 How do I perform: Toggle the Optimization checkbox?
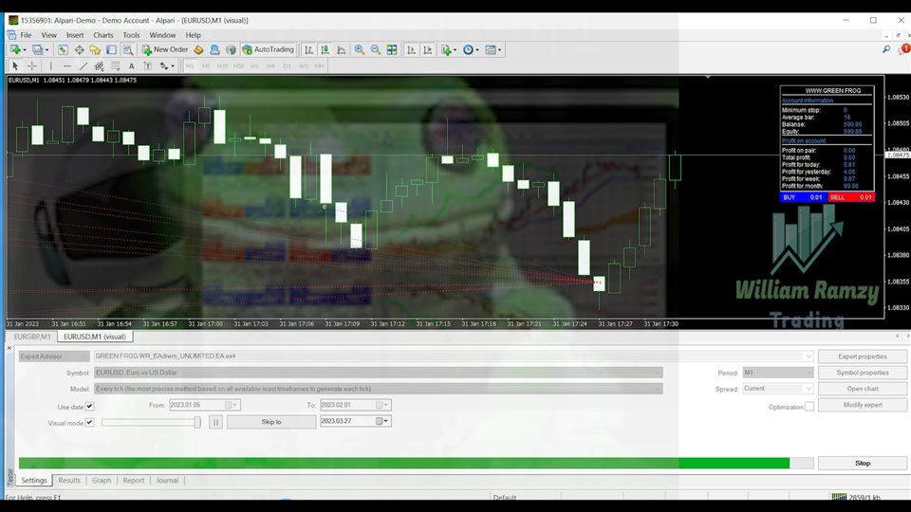point(809,407)
